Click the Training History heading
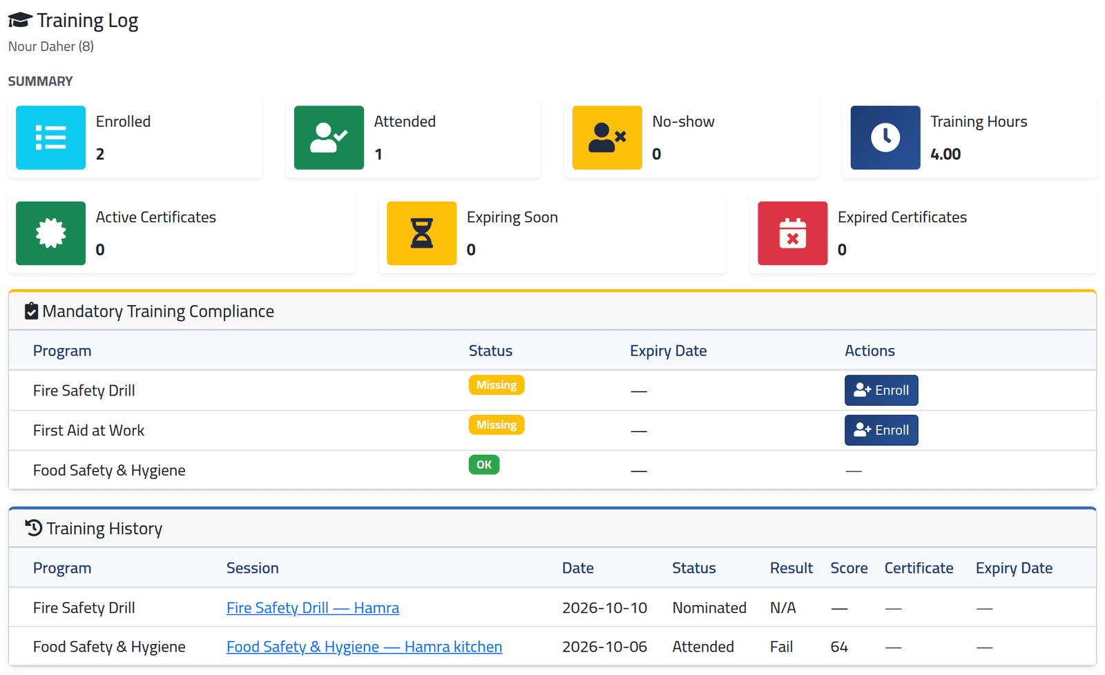1105x675 pixels. coord(104,529)
